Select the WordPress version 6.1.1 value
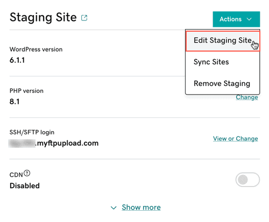This screenshot has height=222, width=269. (x=17, y=60)
